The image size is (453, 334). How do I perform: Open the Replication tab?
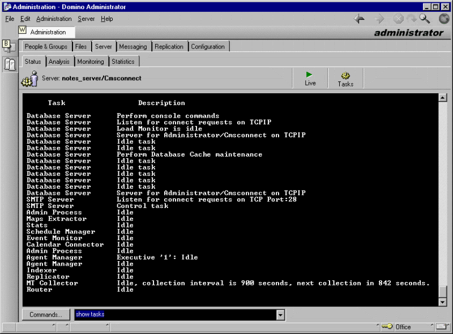(x=169, y=46)
